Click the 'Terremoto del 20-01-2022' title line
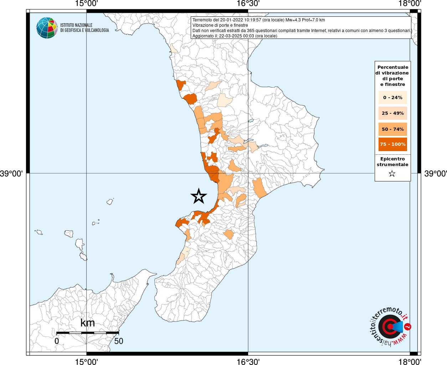Image resolution: width=447 pixels, height=365 pixels. tap(259, 20)
